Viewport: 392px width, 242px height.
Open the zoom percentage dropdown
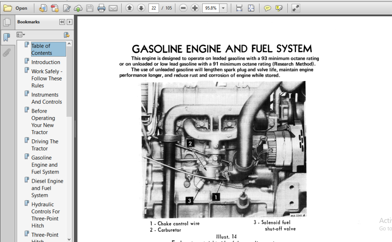pos(223,8)
